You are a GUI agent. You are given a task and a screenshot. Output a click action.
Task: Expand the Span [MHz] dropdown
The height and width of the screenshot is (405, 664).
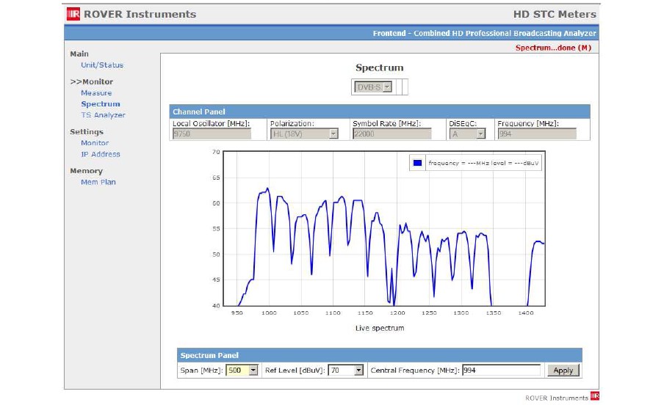(x=242, y=371)
